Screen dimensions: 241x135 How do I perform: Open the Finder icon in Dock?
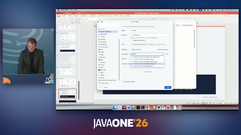pyautogui.click(x=115, y=107)
